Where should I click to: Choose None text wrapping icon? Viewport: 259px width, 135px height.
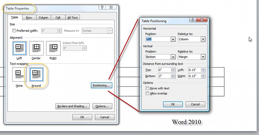pyautogui.click(x=19, y=74)
